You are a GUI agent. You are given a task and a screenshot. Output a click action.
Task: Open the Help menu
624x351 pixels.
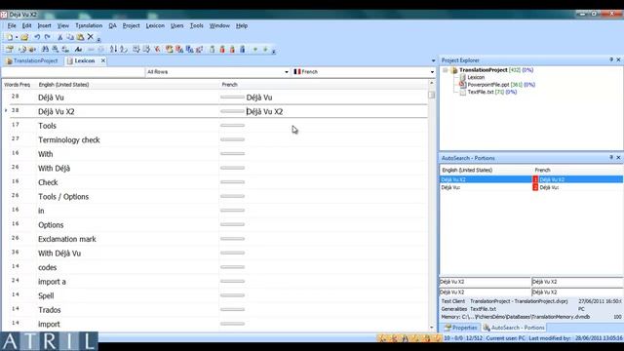pos(242,25)
